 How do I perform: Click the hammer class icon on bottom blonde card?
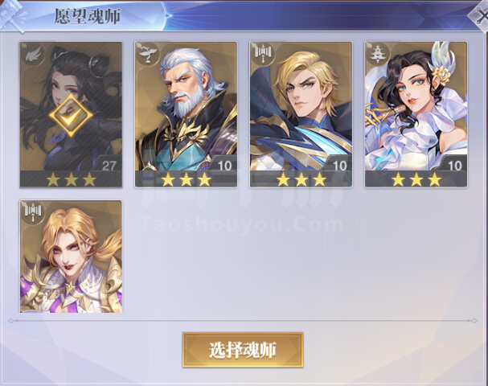point(33,212)
